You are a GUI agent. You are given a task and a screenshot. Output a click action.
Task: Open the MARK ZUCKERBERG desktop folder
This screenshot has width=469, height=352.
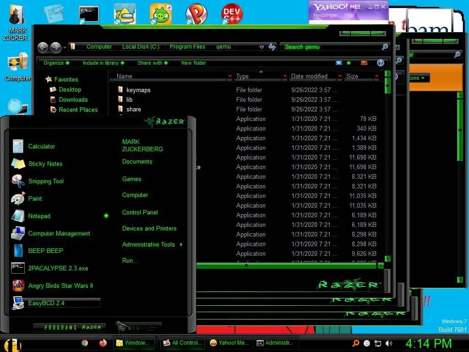[16, 22]
